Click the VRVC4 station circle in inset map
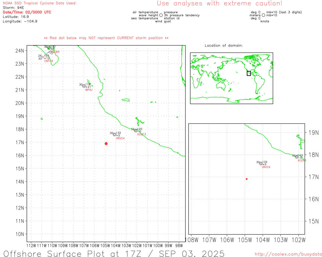The width and height of the screenshot is (322, 257). point(261,163)
